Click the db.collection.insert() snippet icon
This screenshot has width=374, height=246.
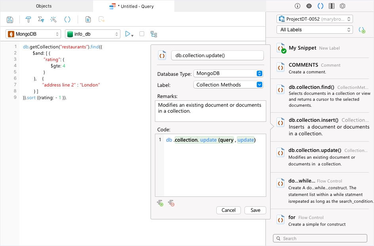click(x=280, y=123)
